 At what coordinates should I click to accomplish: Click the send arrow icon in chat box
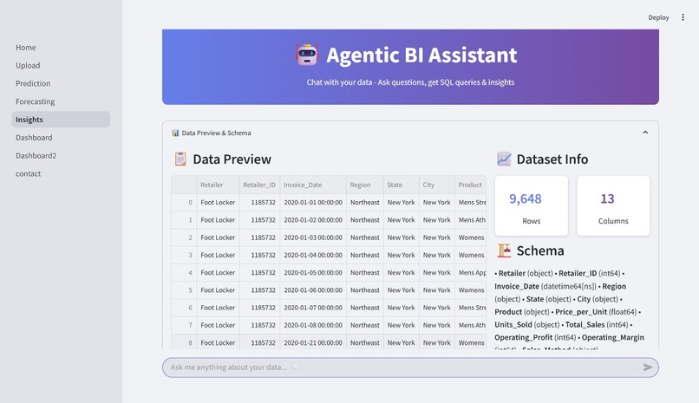pos(648,367)
